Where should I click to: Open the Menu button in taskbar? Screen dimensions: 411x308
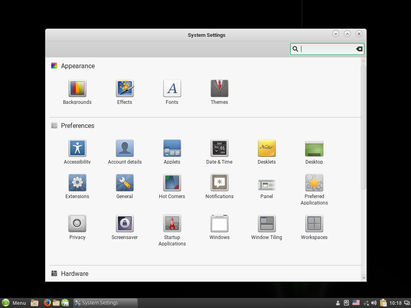pyautogui.click(x=14, y=303)
